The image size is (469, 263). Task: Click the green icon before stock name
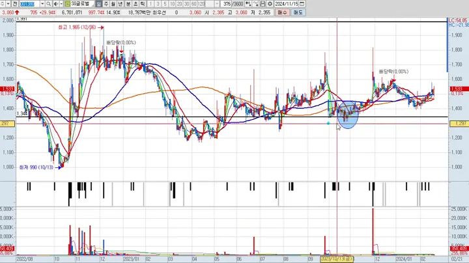pyautogui.click(x=67, y=4)
